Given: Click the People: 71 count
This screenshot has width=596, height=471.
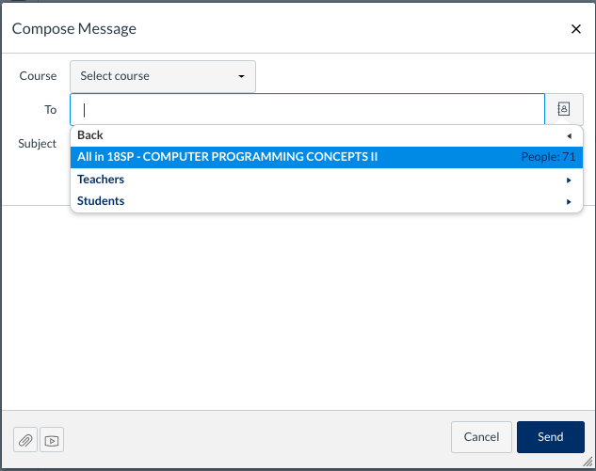Looking at the screenshot, I should [x=548, y=157].
